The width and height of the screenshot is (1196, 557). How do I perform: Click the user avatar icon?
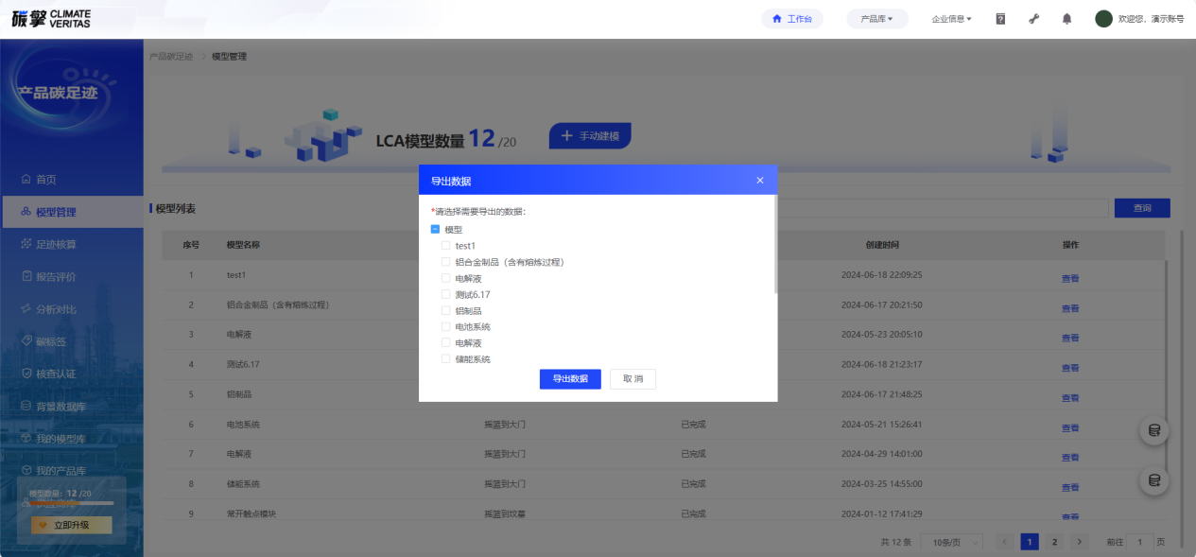coord(1103,19)
